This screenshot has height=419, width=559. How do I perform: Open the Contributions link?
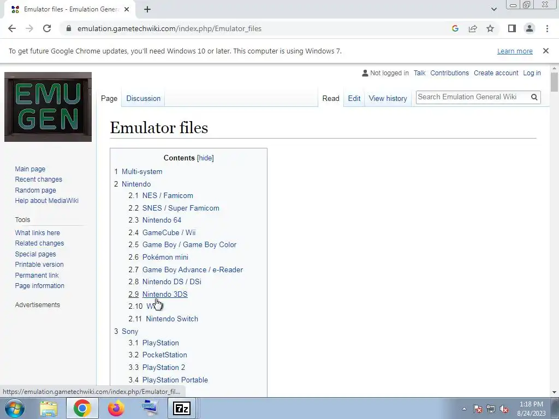click(x=449, y=73)
